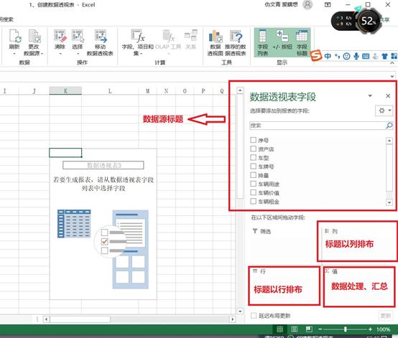This screenshot has width=398, height=338.
Task: Open the pane options arrow beside 数据透视表字段
Action: [x=370, y=95]
